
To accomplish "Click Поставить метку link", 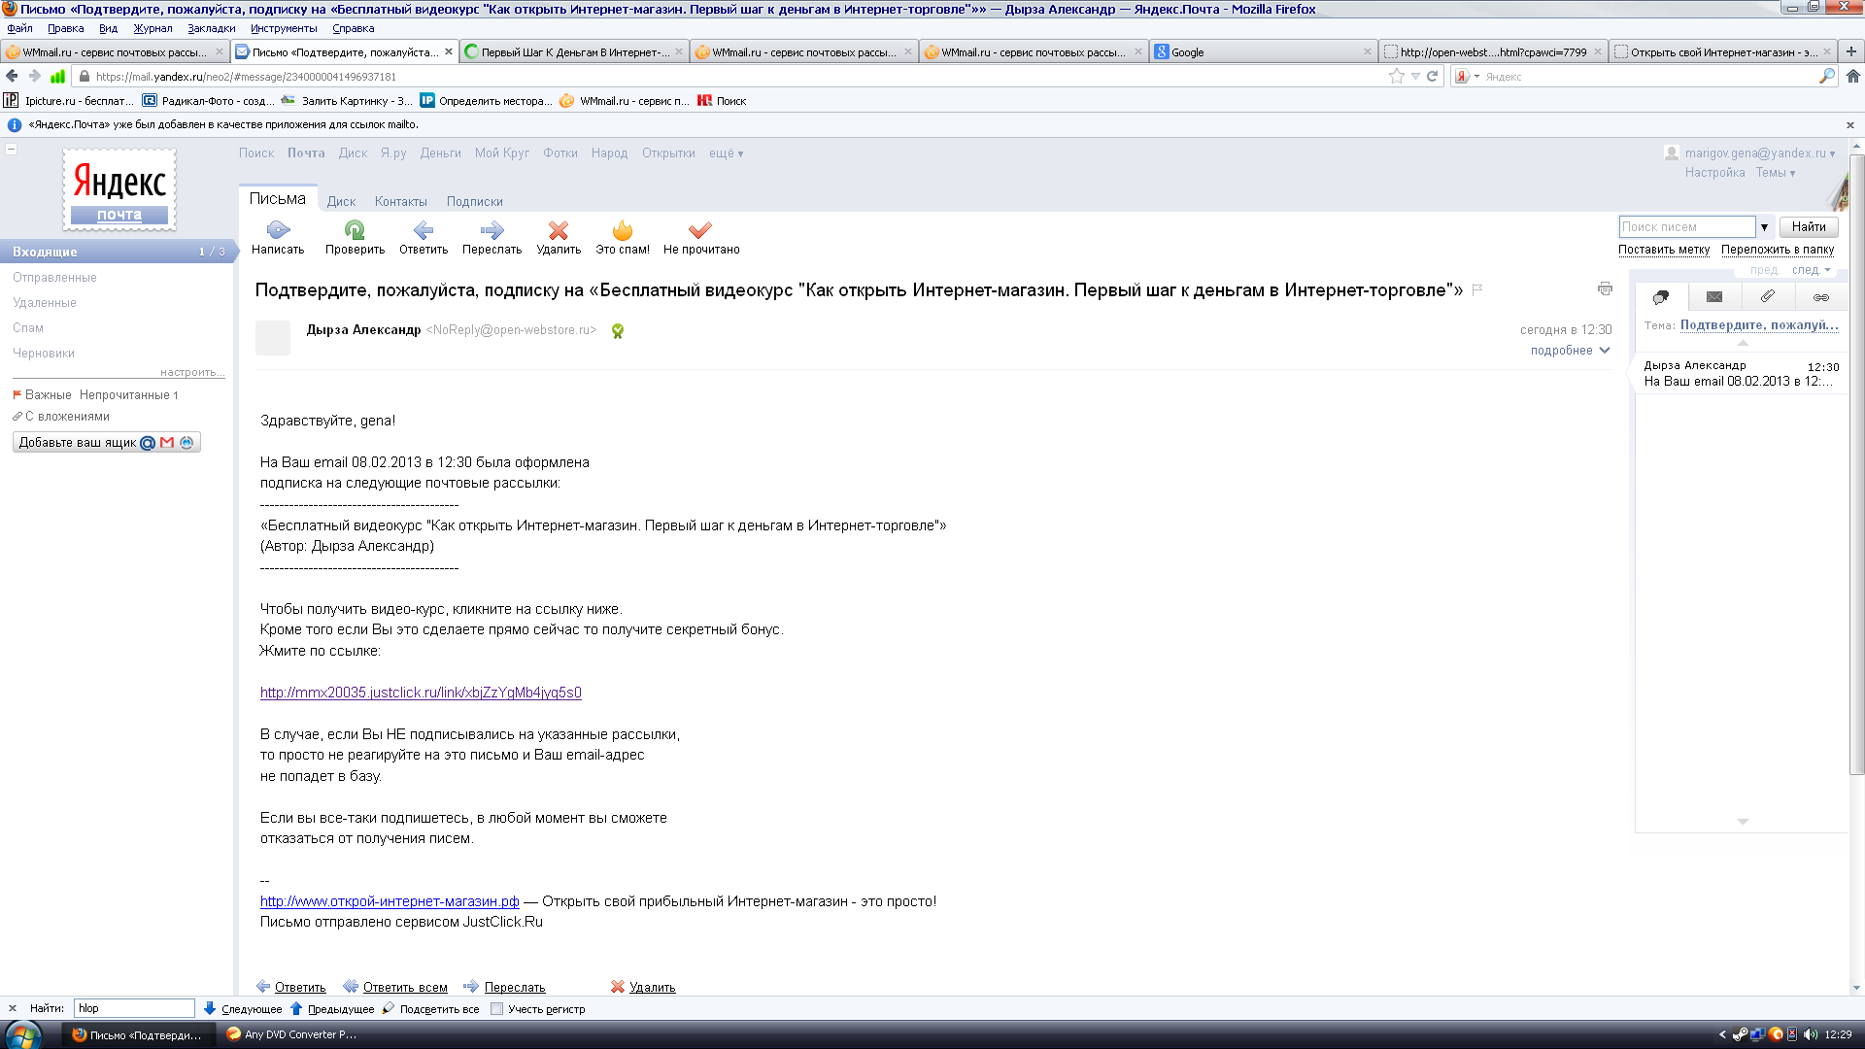I will (x=1664, y=250).
